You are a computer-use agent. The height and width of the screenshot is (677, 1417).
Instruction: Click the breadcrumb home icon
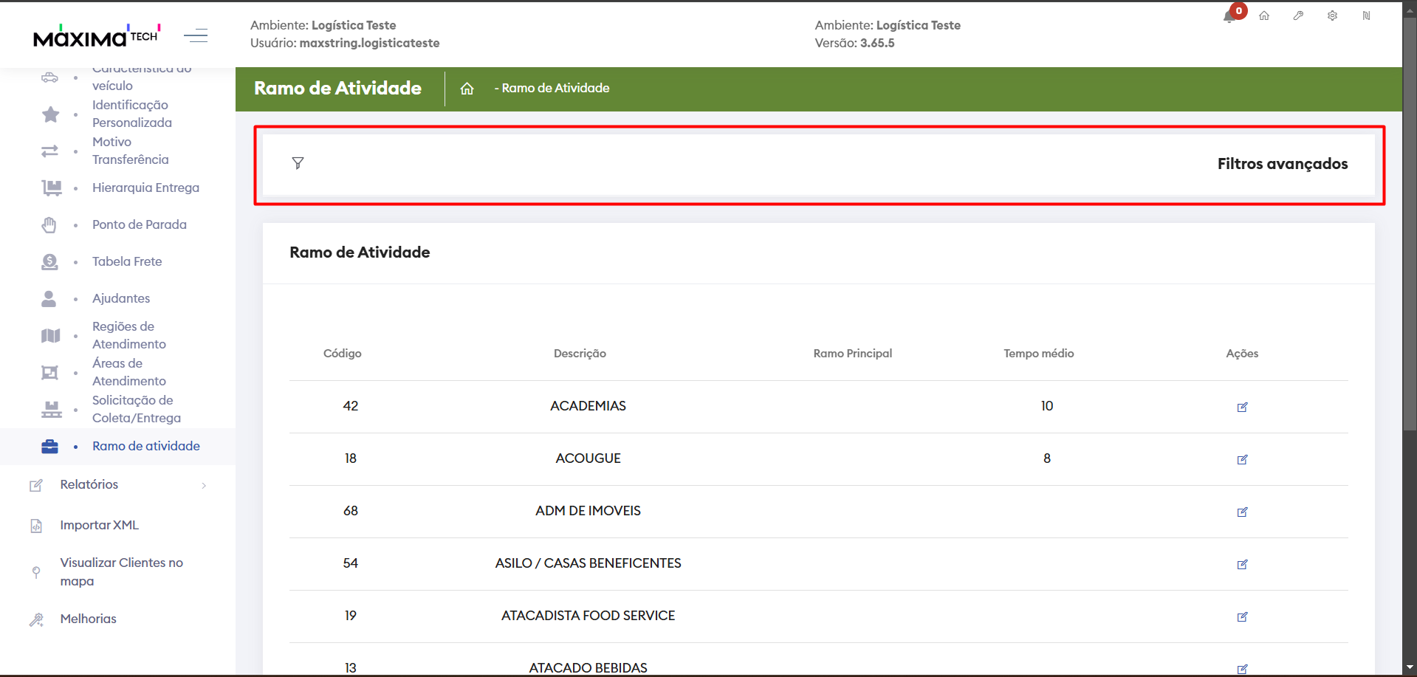click(467, 89)
